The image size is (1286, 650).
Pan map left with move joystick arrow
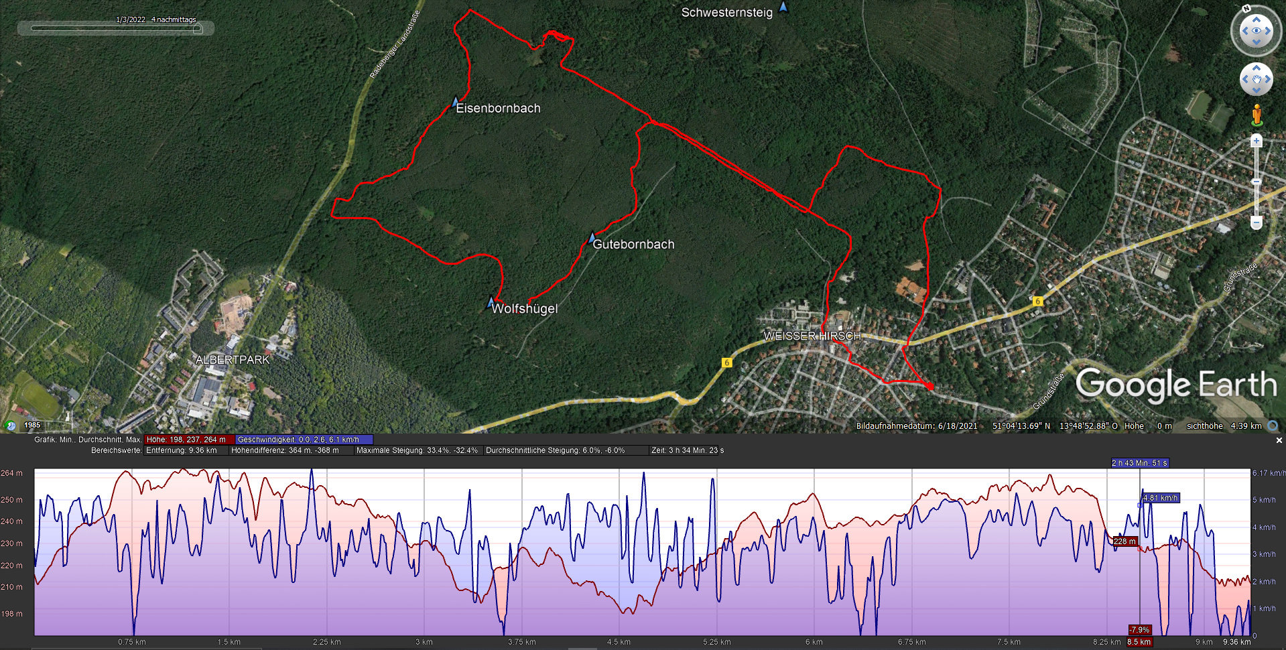(x=1244, y=80)
